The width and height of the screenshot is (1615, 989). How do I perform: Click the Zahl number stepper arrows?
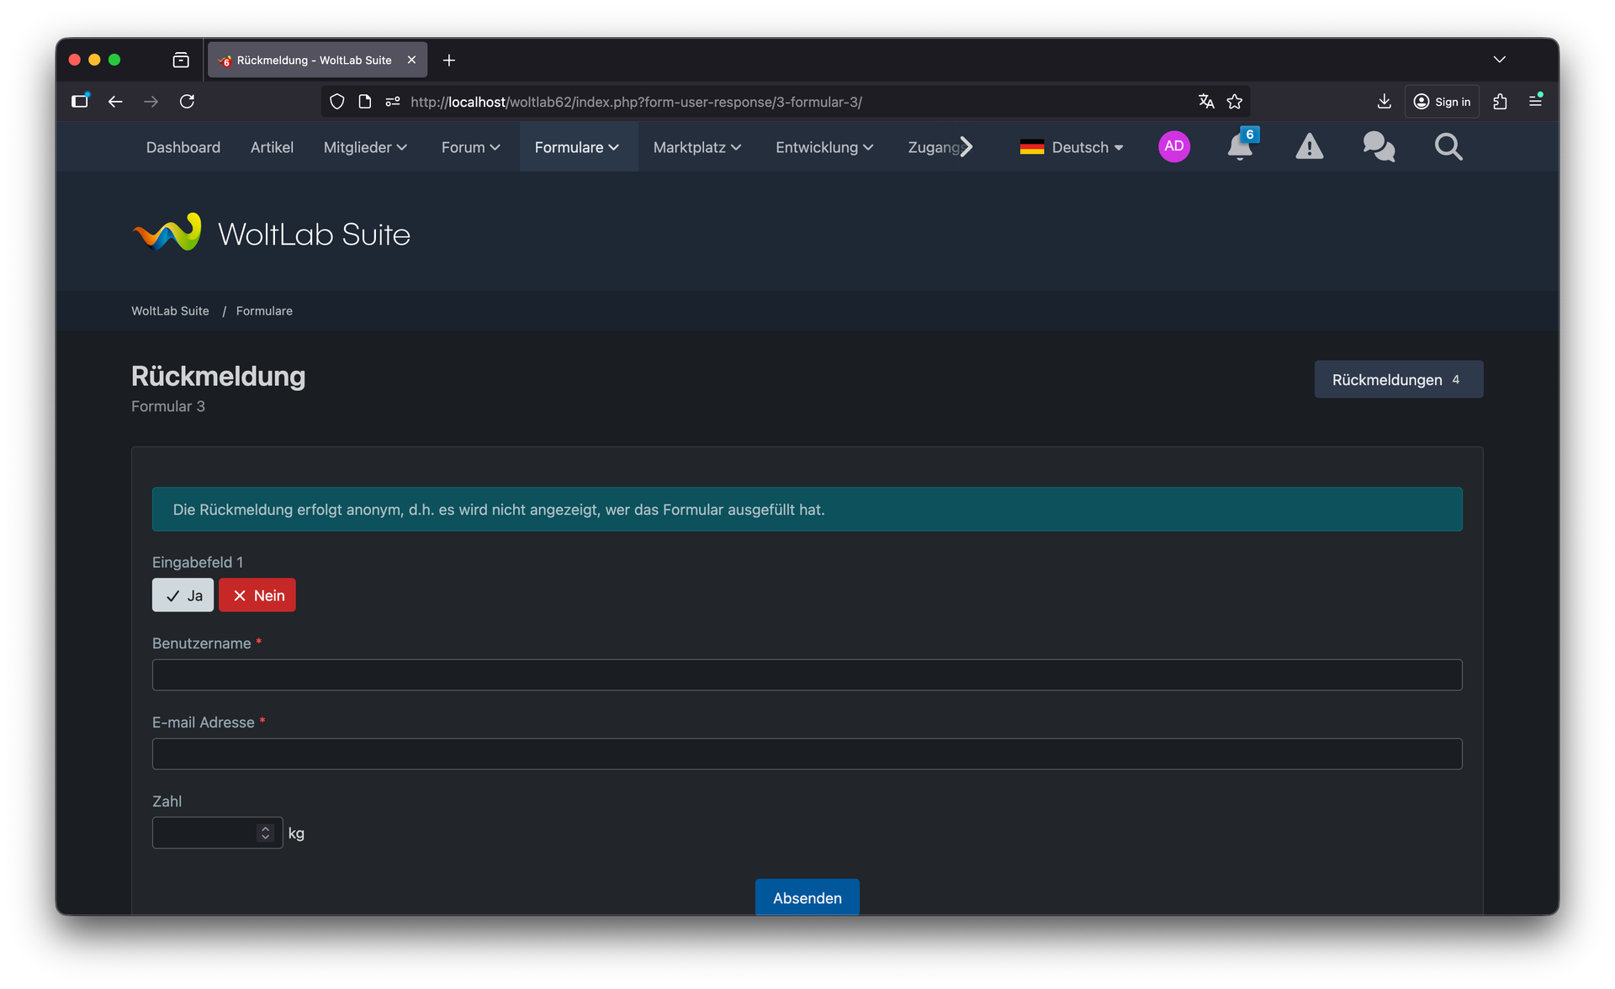pyautogui.click(x=266, y=833)
